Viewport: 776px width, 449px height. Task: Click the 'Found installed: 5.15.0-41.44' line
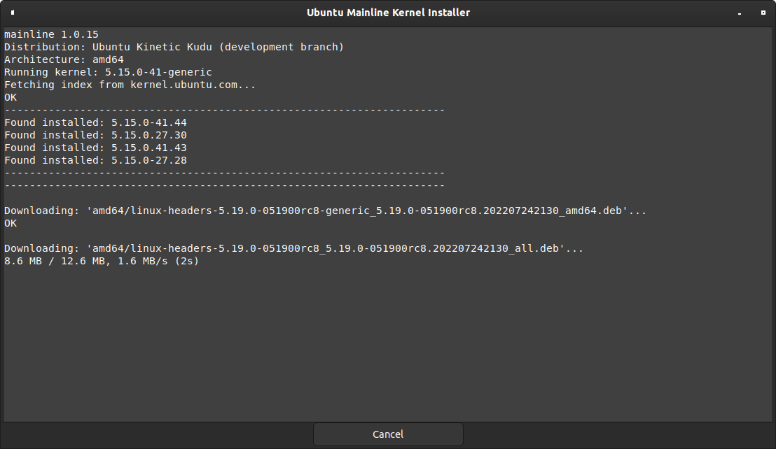click(95, 122)
